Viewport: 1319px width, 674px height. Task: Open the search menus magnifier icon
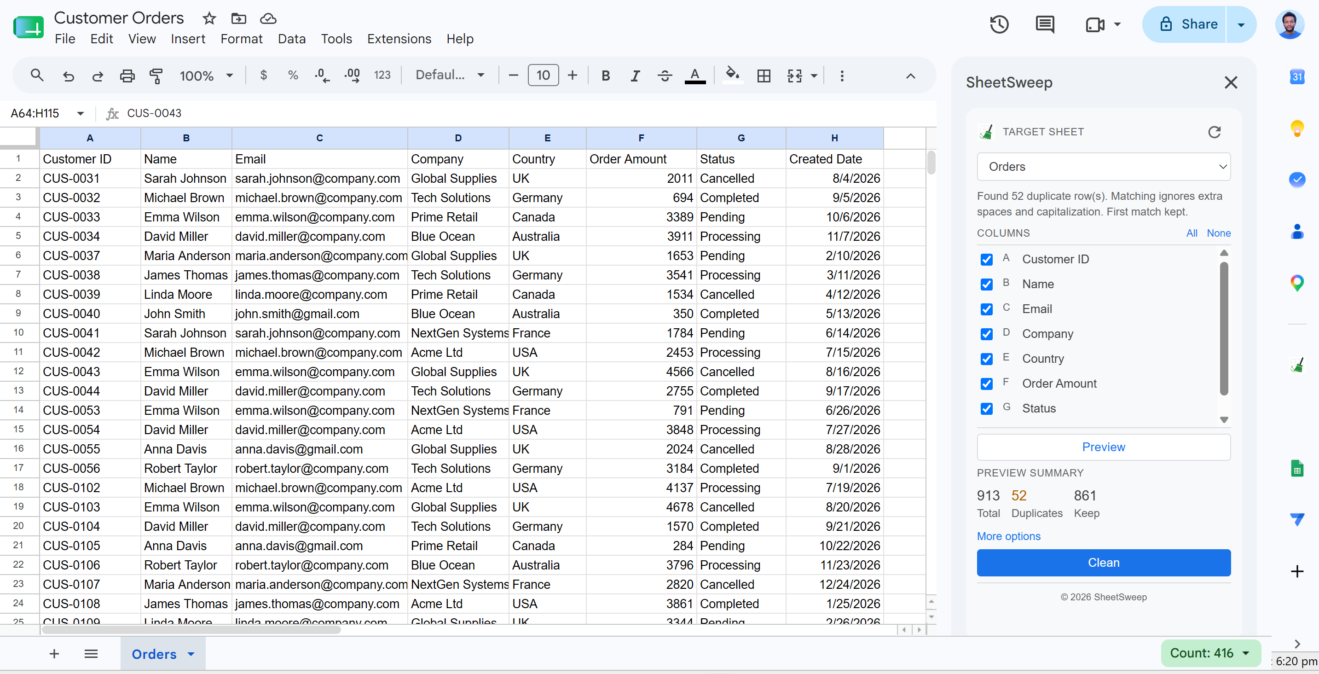click(37, 76)
